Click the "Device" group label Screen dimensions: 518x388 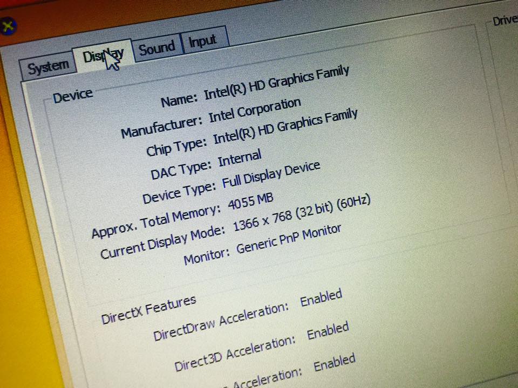pos(73,96)
